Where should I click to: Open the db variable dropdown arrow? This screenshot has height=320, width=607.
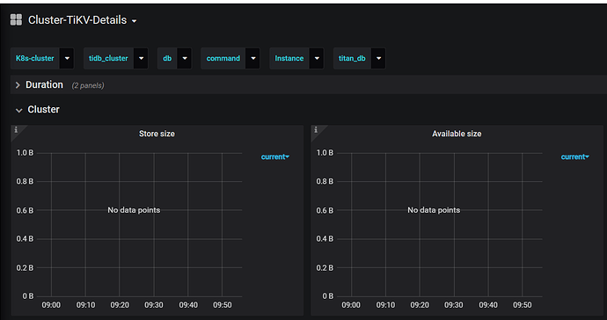click(x=185, y=58)
